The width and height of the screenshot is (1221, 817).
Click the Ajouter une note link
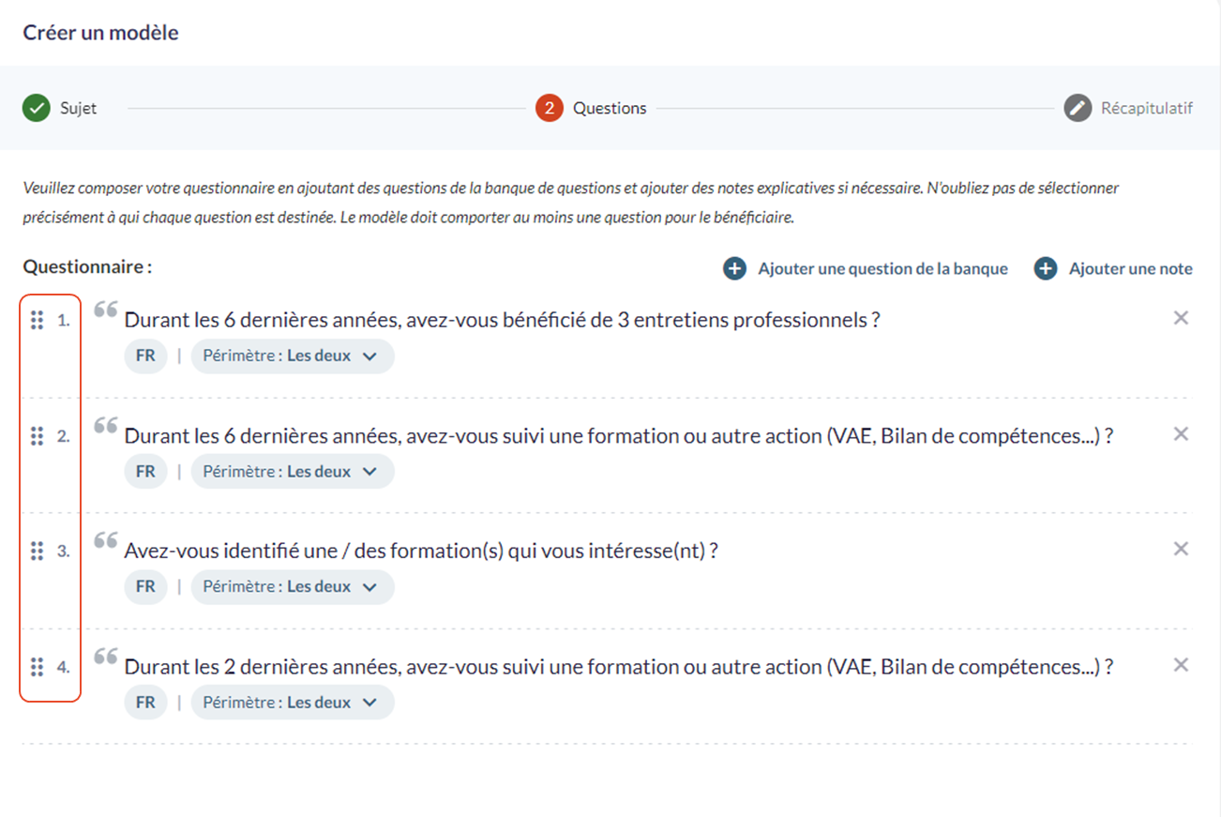(1130, 269)
